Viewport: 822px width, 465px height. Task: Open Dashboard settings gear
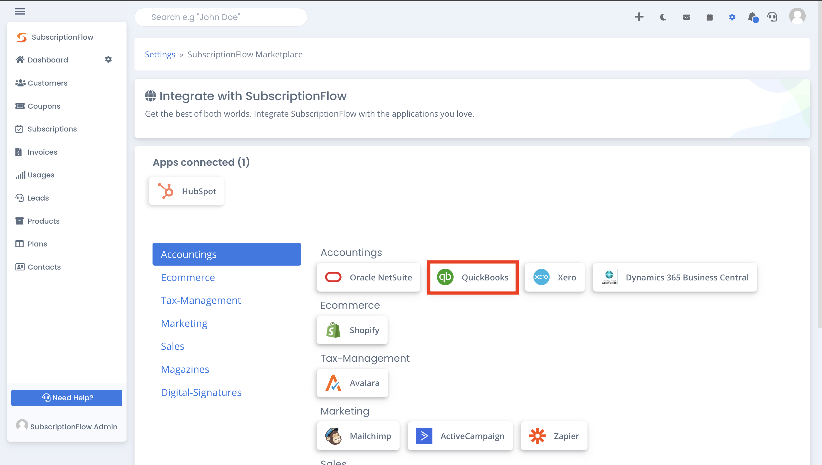(108, 59)
